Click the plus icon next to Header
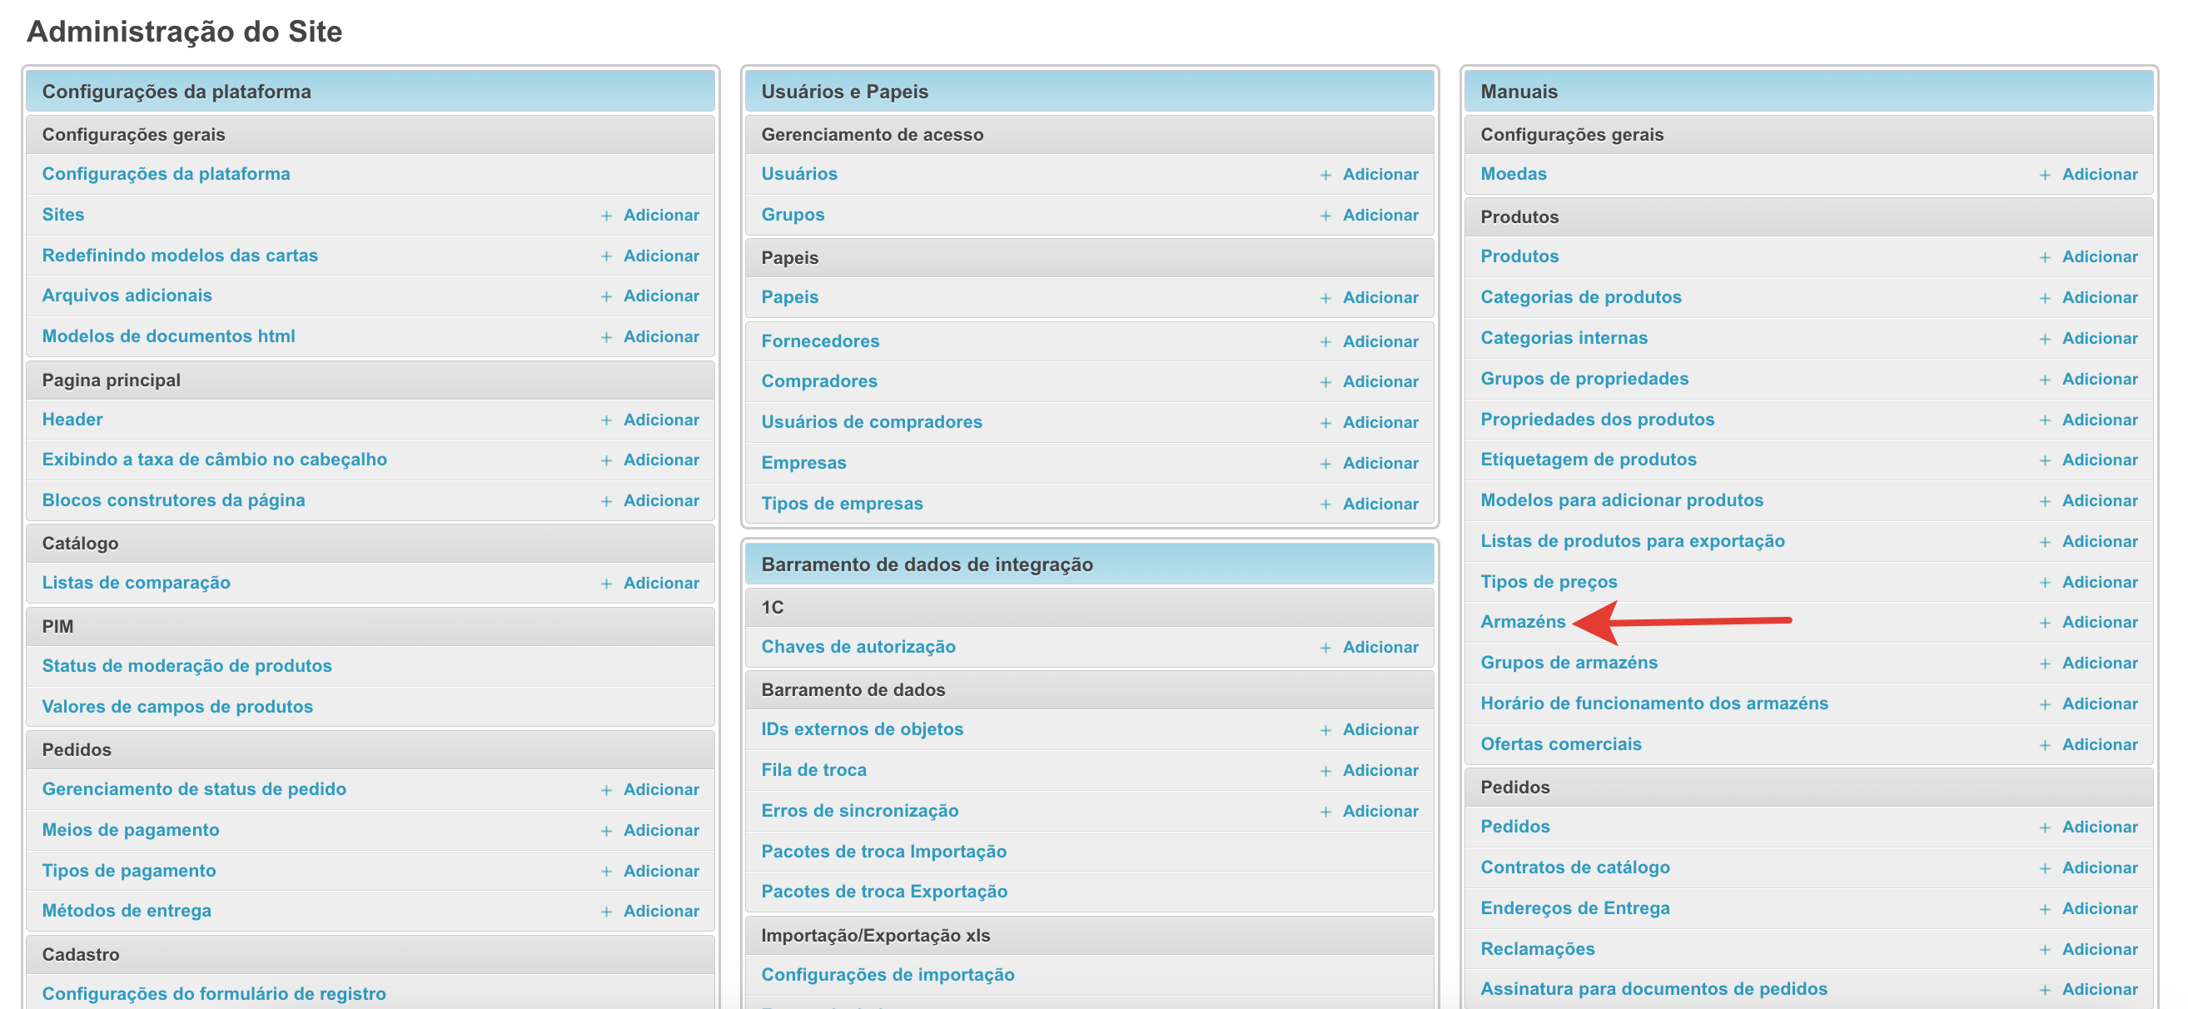This screenshot has width=2188, height=1009. pyautogui.click(x=605, y=420)
